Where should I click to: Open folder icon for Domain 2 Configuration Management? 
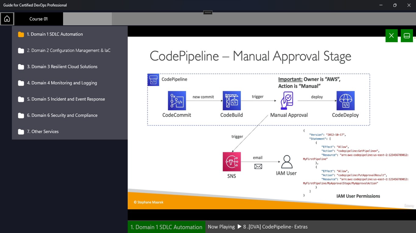point(21,51)
